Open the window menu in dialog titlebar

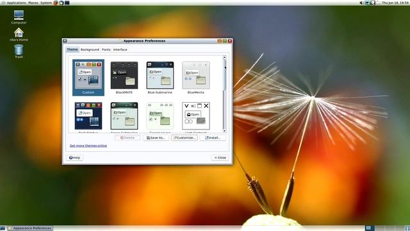[x=65, y=41]
